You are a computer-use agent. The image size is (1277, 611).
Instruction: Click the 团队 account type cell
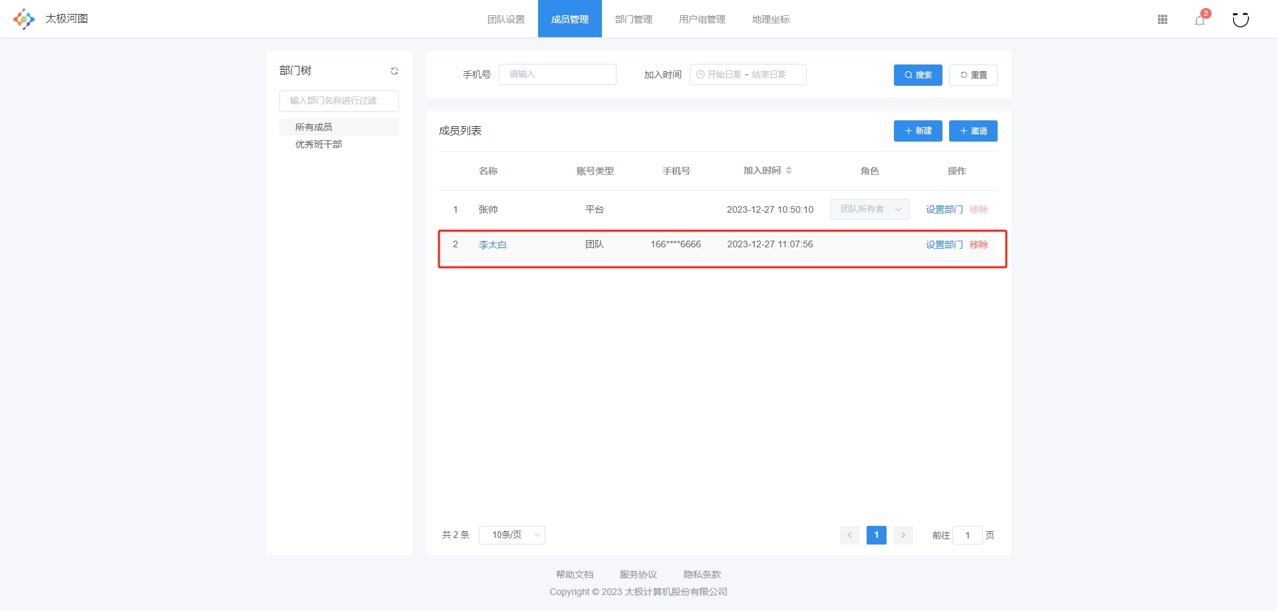[x=595, y=244]
